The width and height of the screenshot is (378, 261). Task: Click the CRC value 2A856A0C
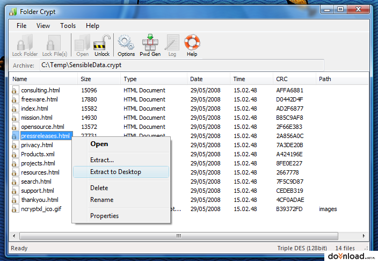[x=290, y=136]
